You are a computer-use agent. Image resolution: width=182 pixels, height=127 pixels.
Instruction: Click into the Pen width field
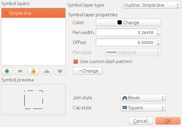(x=126, y=33)
